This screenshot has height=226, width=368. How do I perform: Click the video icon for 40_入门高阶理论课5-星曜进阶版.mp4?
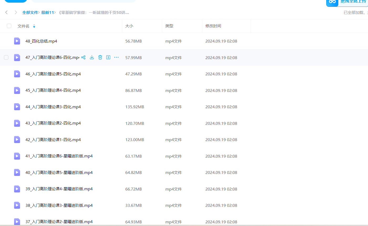tap(17, 172)
